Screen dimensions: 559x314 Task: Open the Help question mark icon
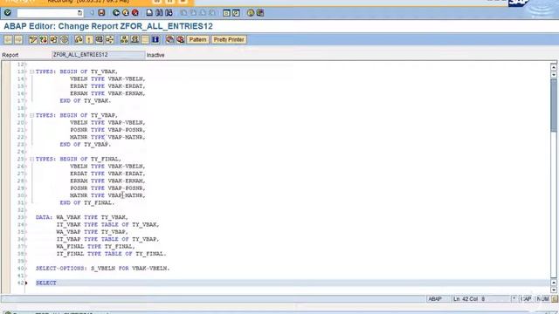(251, 13)
